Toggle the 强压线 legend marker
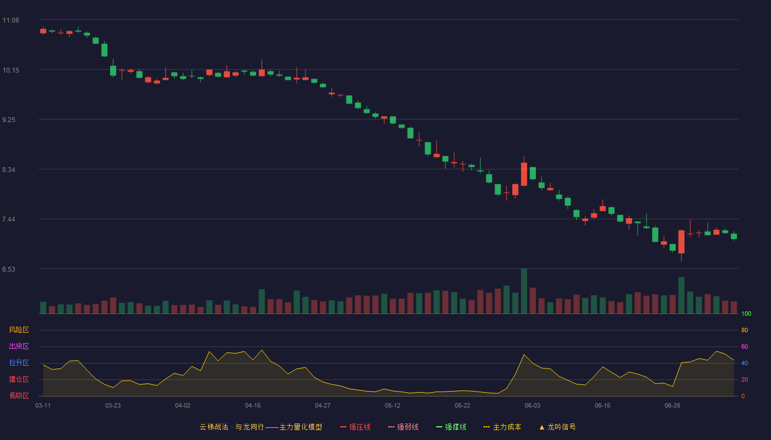Image resolution: width=771 pixels, height=440 pixels. coord(344,427)
